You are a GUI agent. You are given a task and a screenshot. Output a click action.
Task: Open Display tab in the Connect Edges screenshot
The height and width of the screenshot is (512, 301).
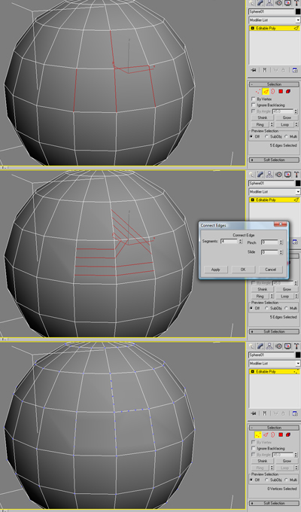(x=287, y=175)
